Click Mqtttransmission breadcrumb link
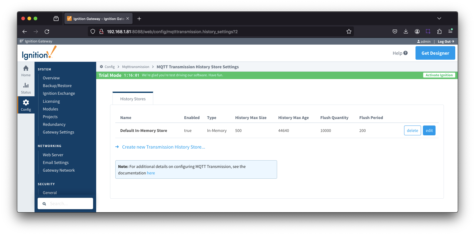Viewport: 475px width, 235px height. coord(136,67)
